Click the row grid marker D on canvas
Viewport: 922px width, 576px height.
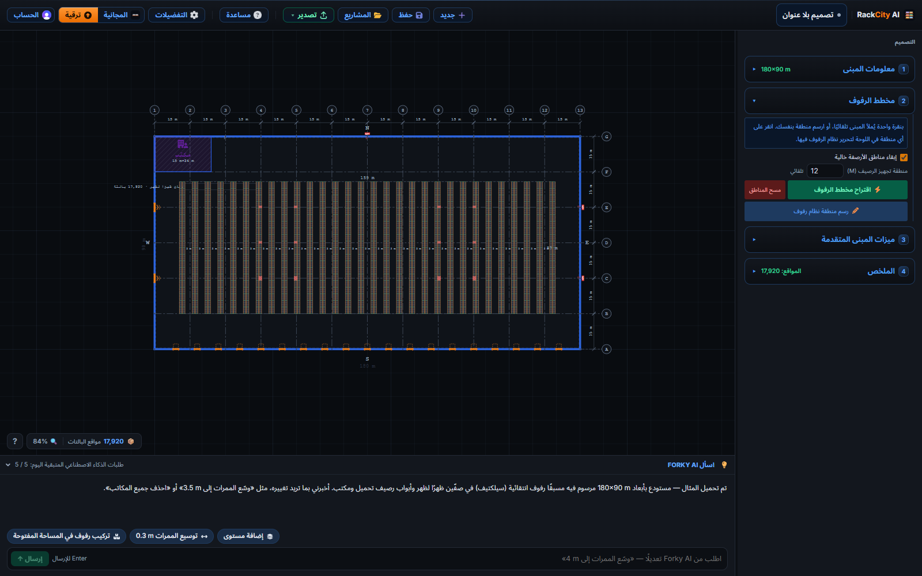click(606, 242)
